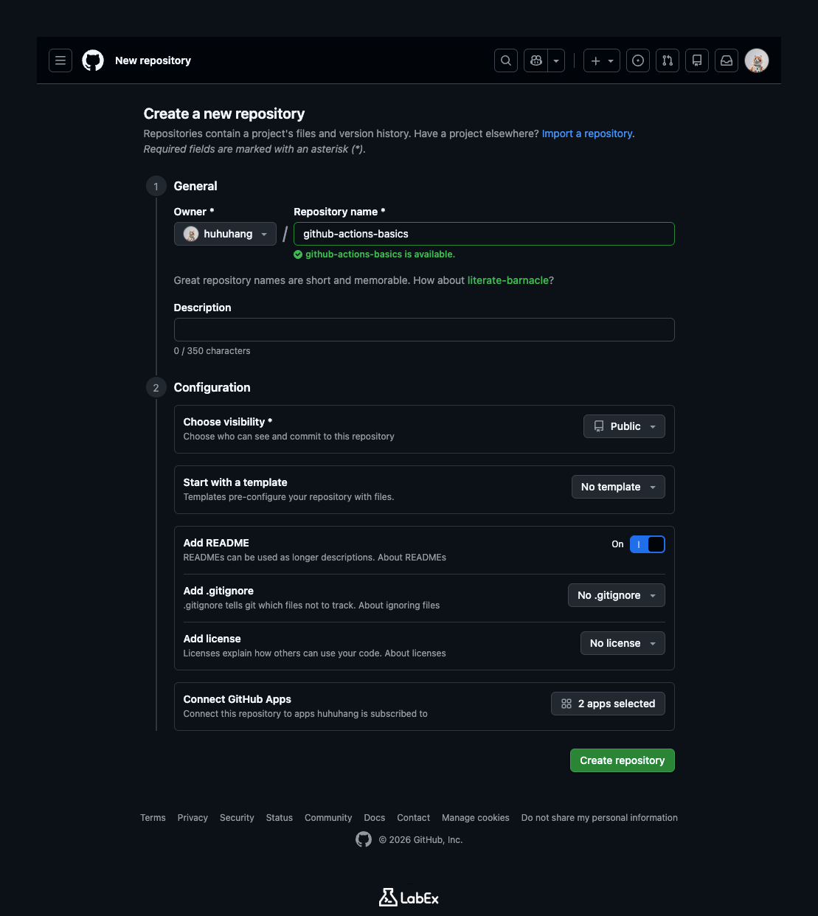This screenshot has height=916, width=818.
Task: Click the 'New repository' header title
Action: [153, 60]
